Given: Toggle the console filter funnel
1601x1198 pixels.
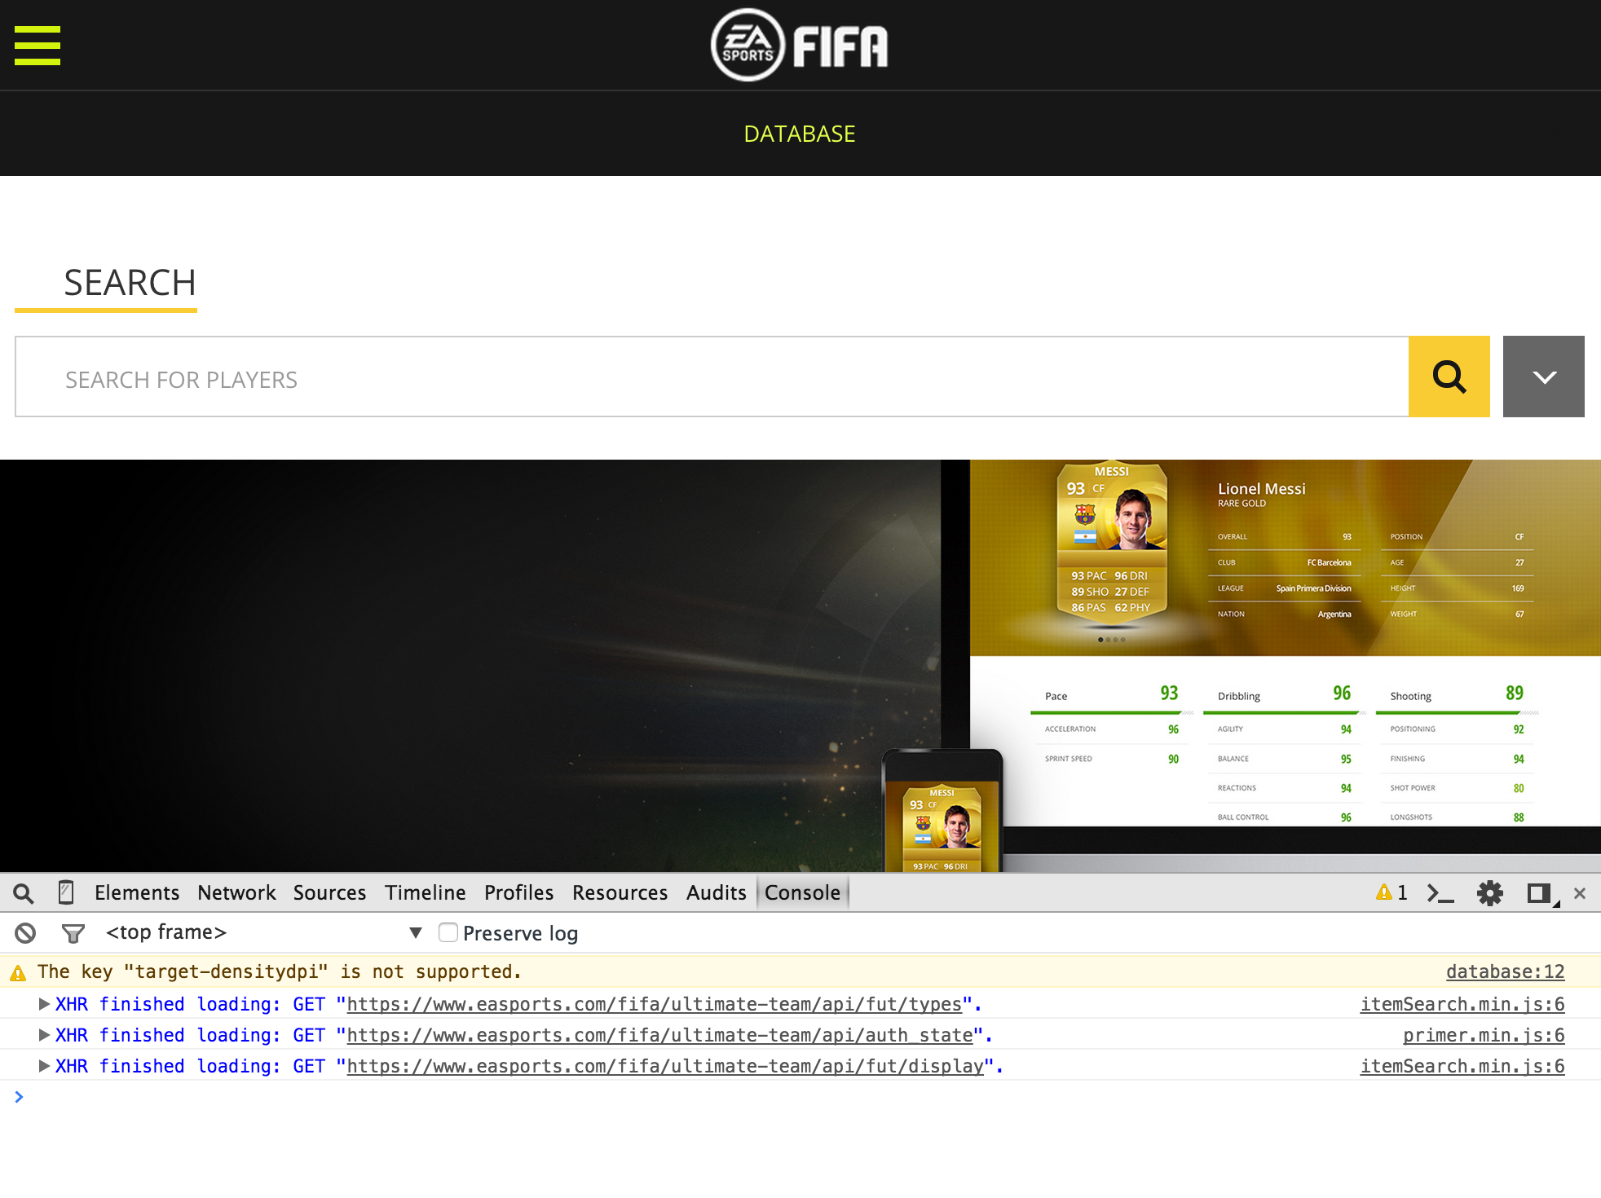Looking at the screenshot, I should click(x=73, y=933).
